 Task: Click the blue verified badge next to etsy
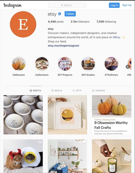click(60, 14)
